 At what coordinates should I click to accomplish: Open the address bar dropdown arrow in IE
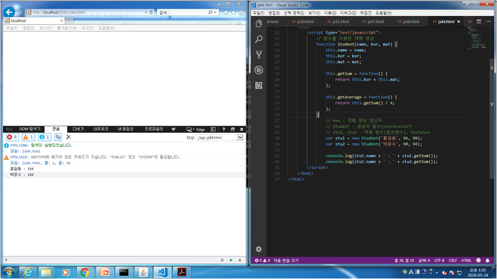pos(146,13)
